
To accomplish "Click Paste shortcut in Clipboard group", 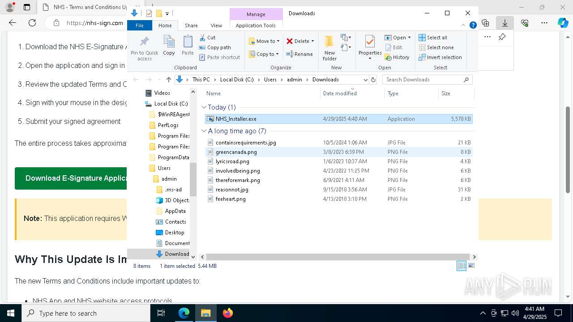I will coord(219,57).
